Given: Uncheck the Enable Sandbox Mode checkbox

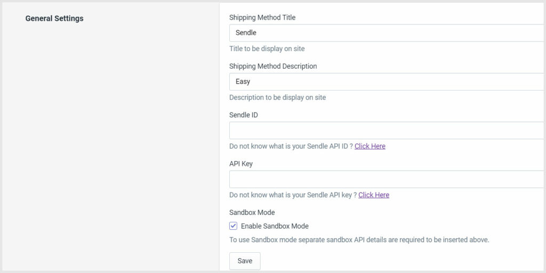Looking at the screenshot, I should [234, 226].
